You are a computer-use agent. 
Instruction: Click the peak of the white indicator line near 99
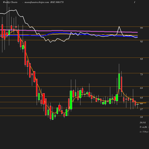click(x=119, y=27)
